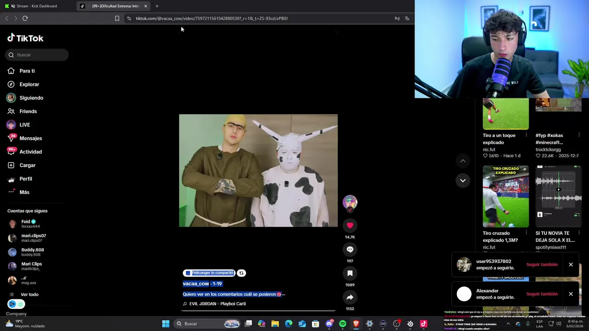Play or pause the cow costume video
This screenshot has width=589, height=331.
coord(258,171)
